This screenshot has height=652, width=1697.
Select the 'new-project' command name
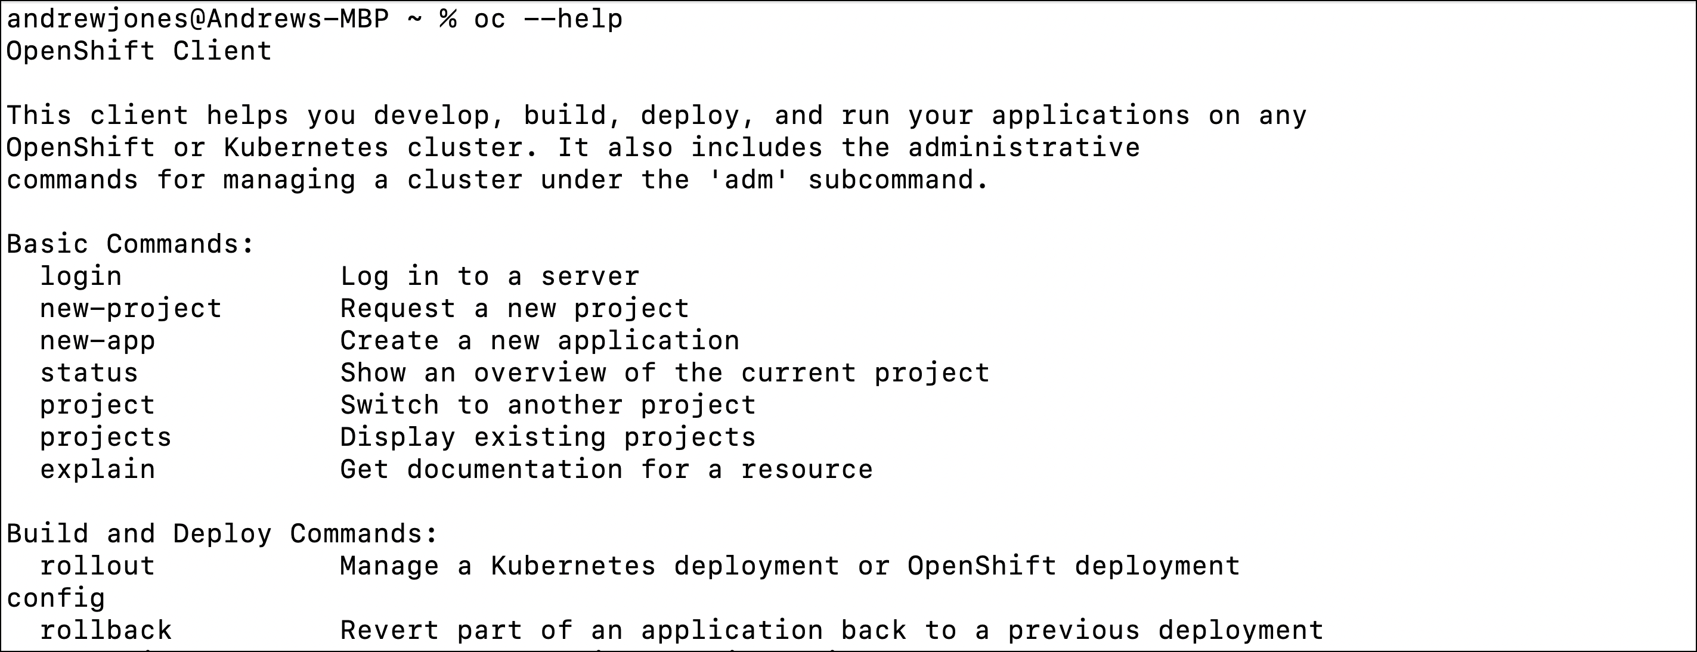click(x=131, y=309)
